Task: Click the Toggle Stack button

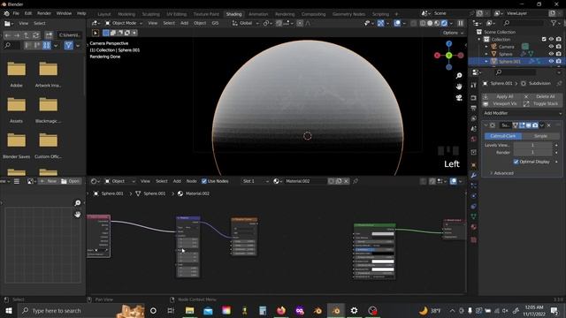Action: 542,104
